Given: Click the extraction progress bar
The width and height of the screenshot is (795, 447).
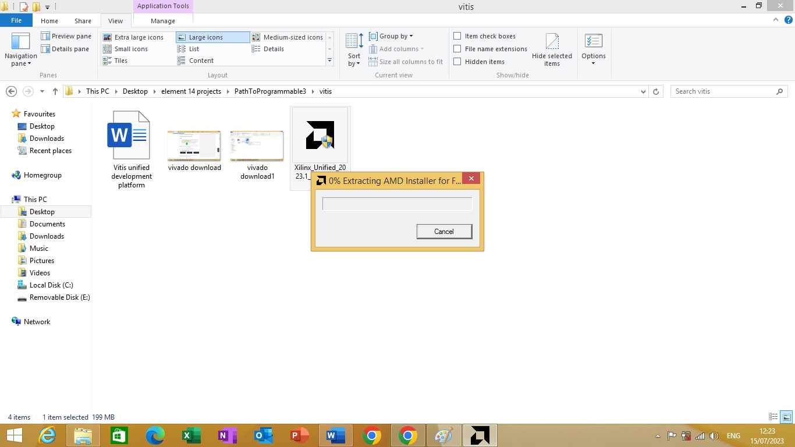Looking at the screenshot, I should [x=397, y=204].
